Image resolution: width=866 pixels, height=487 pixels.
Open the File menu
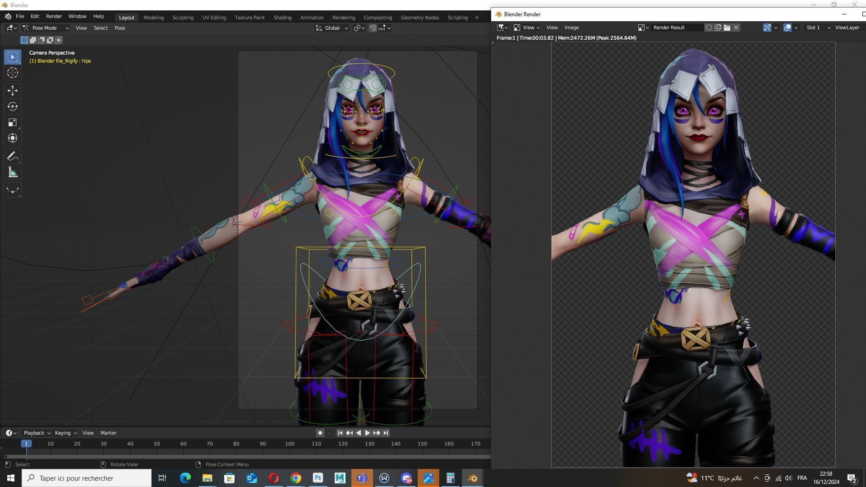click(x=20, y=16)
